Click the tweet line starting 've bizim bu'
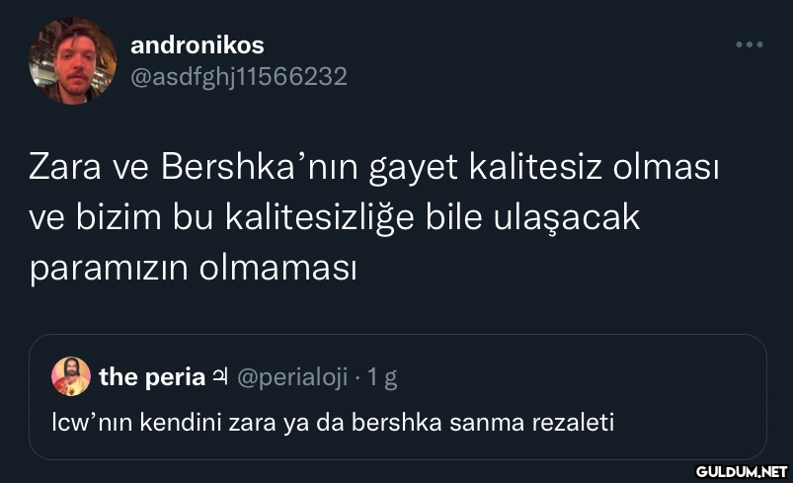793x483 pixels. [x=335, y=217]
